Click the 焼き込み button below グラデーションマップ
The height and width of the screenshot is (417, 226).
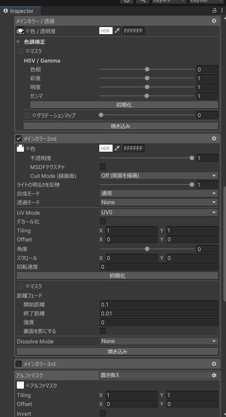pyautogui.click(x=121, y=126)
